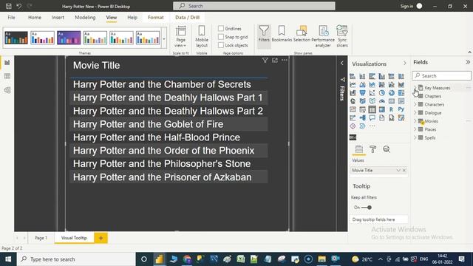Image resolution: width=473 pixels, height=266 pixels.
Task: Expand the Movies table
Action: click(x=415, y=121)
